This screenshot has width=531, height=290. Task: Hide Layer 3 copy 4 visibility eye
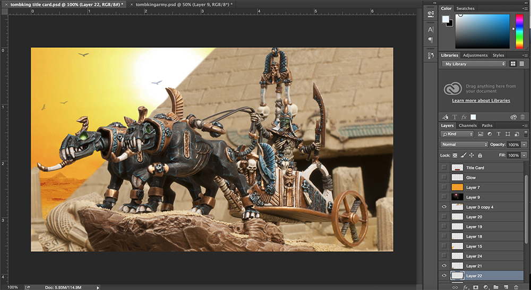(x=444, y=207)
